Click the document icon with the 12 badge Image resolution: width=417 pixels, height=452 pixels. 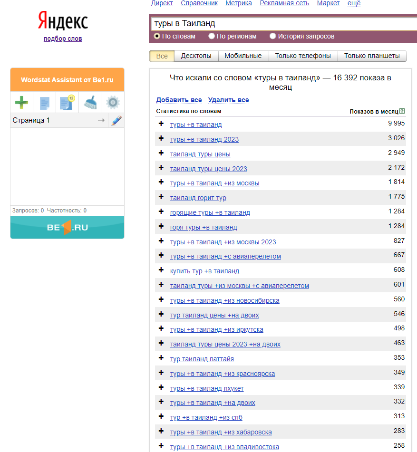pos(67,102)
